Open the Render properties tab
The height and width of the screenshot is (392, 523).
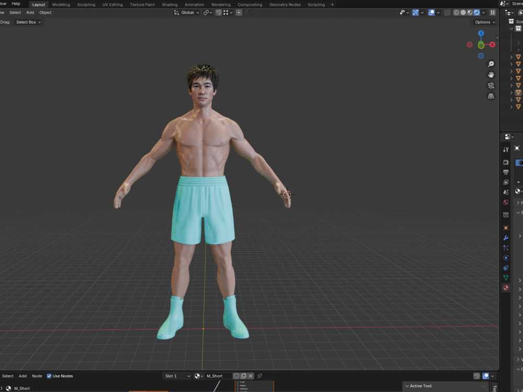click(x=506, y=162)
